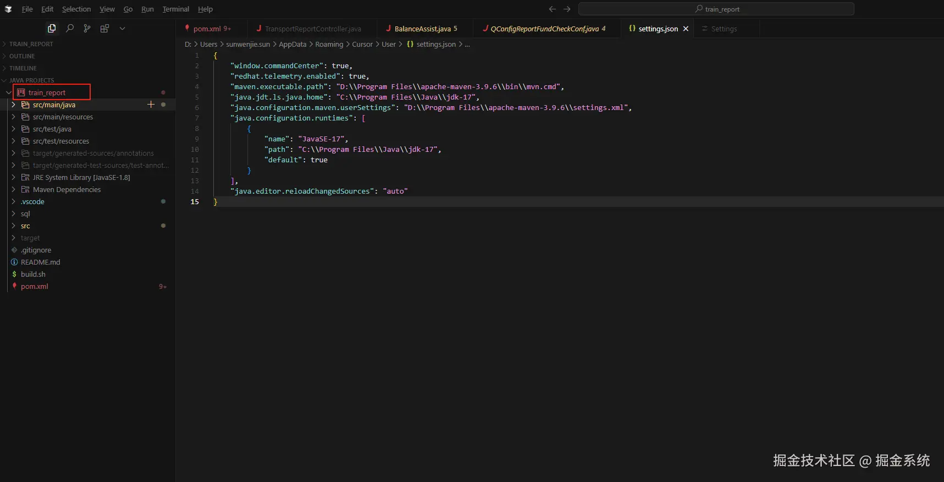Image resolution: width=944 pixels, height=482 pixels.
Task: Open the Search view icon
Action: coord(70,28)
